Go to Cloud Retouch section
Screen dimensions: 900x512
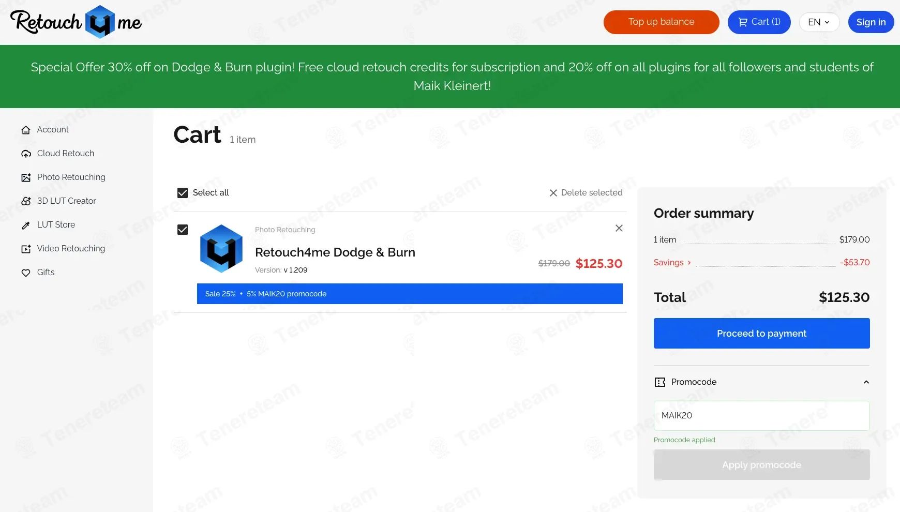(x=66, y=153)
